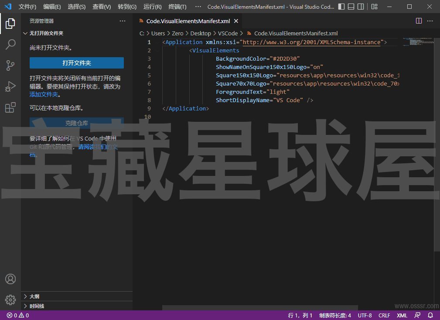Change language mode via XML indicator
Viewport: 440px width, 320px height.
pos(402,316)
